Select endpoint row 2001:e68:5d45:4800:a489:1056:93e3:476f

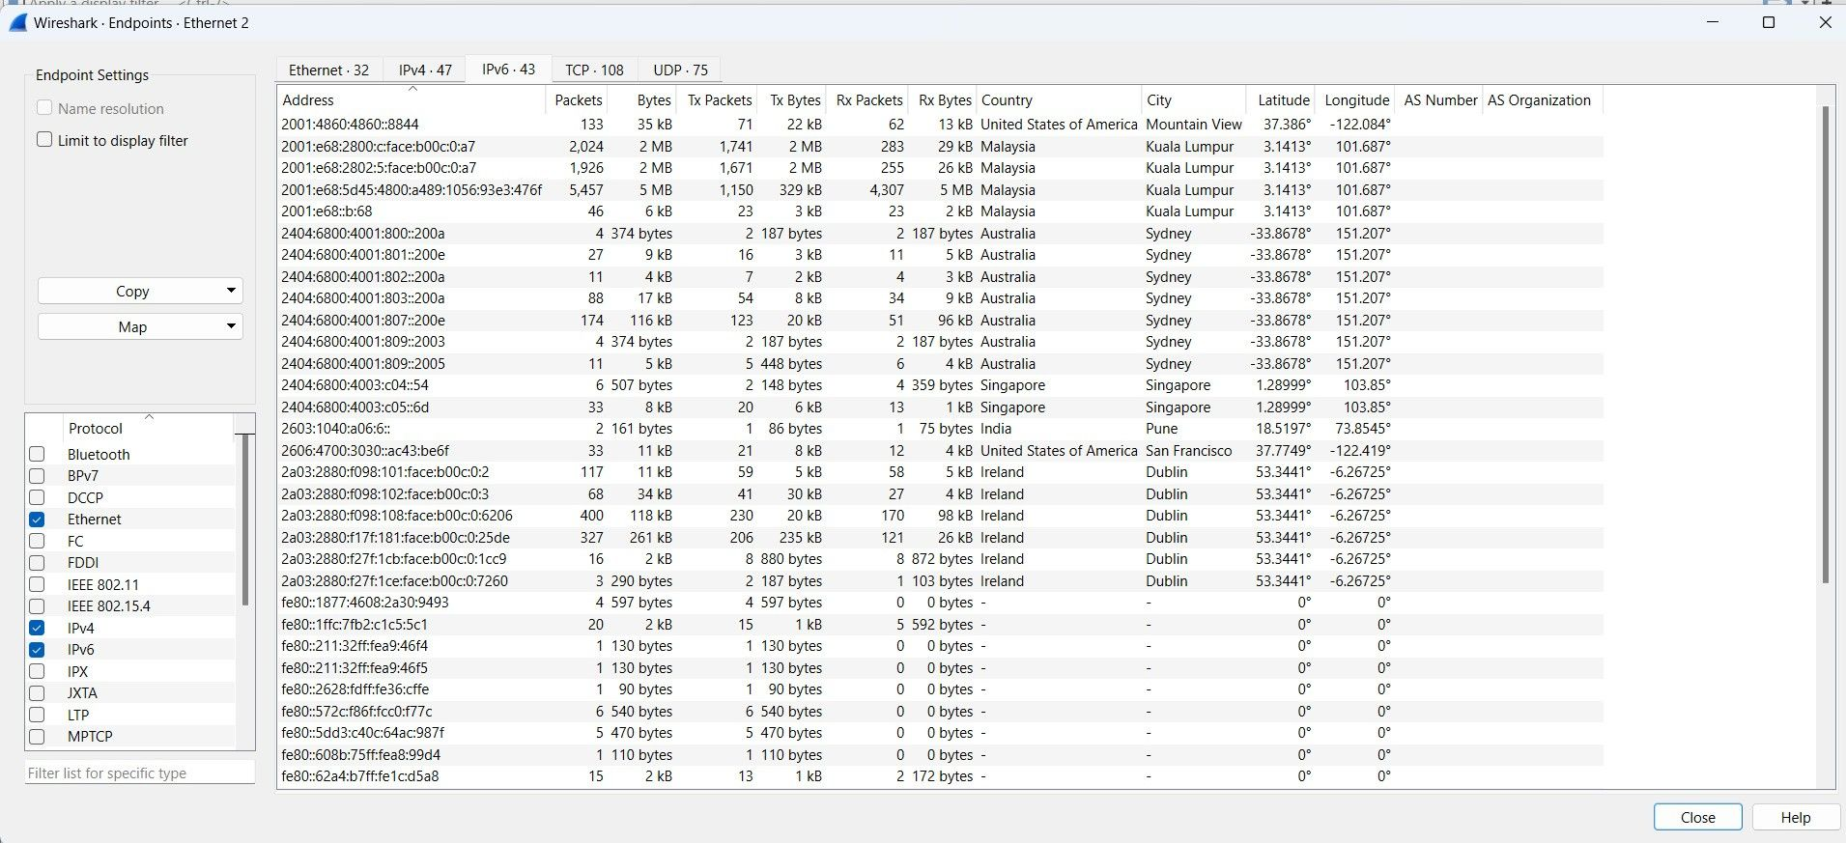point(940,190)
